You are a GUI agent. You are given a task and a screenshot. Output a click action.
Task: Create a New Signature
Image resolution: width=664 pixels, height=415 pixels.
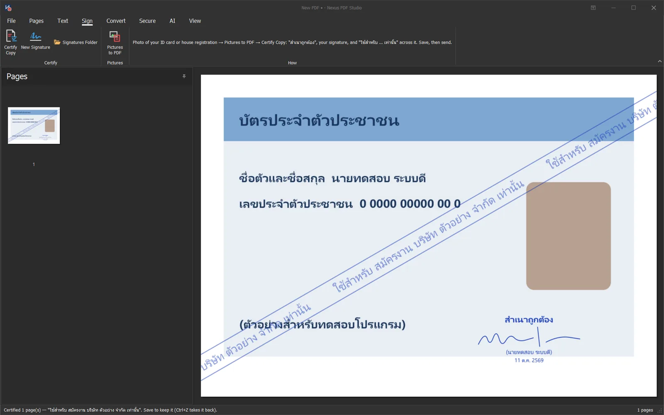(x=36, y=41)
